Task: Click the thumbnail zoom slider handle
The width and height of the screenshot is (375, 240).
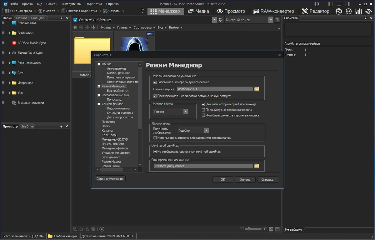Action: [249, 229]
